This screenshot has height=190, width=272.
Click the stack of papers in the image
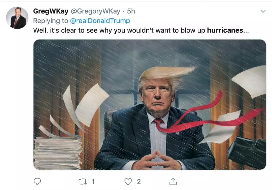tap(58, 153)
